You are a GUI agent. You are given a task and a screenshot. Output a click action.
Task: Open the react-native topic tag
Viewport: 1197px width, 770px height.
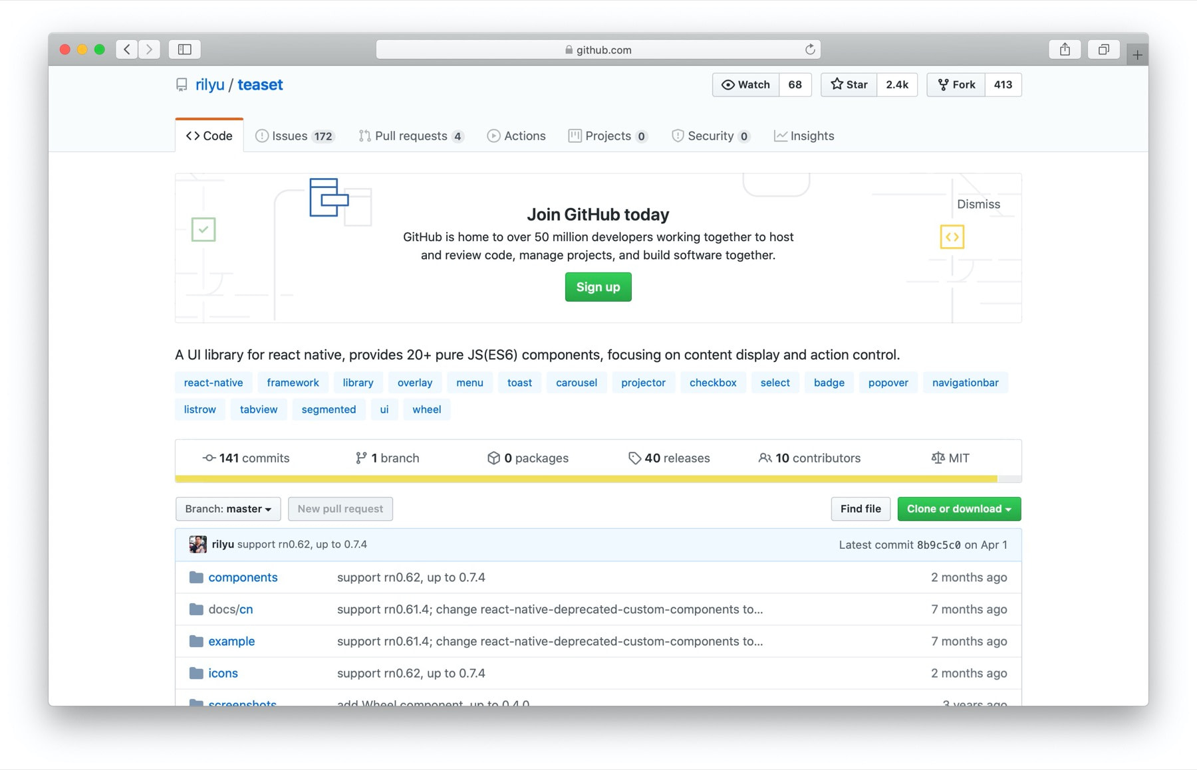(x=213, y=383)
